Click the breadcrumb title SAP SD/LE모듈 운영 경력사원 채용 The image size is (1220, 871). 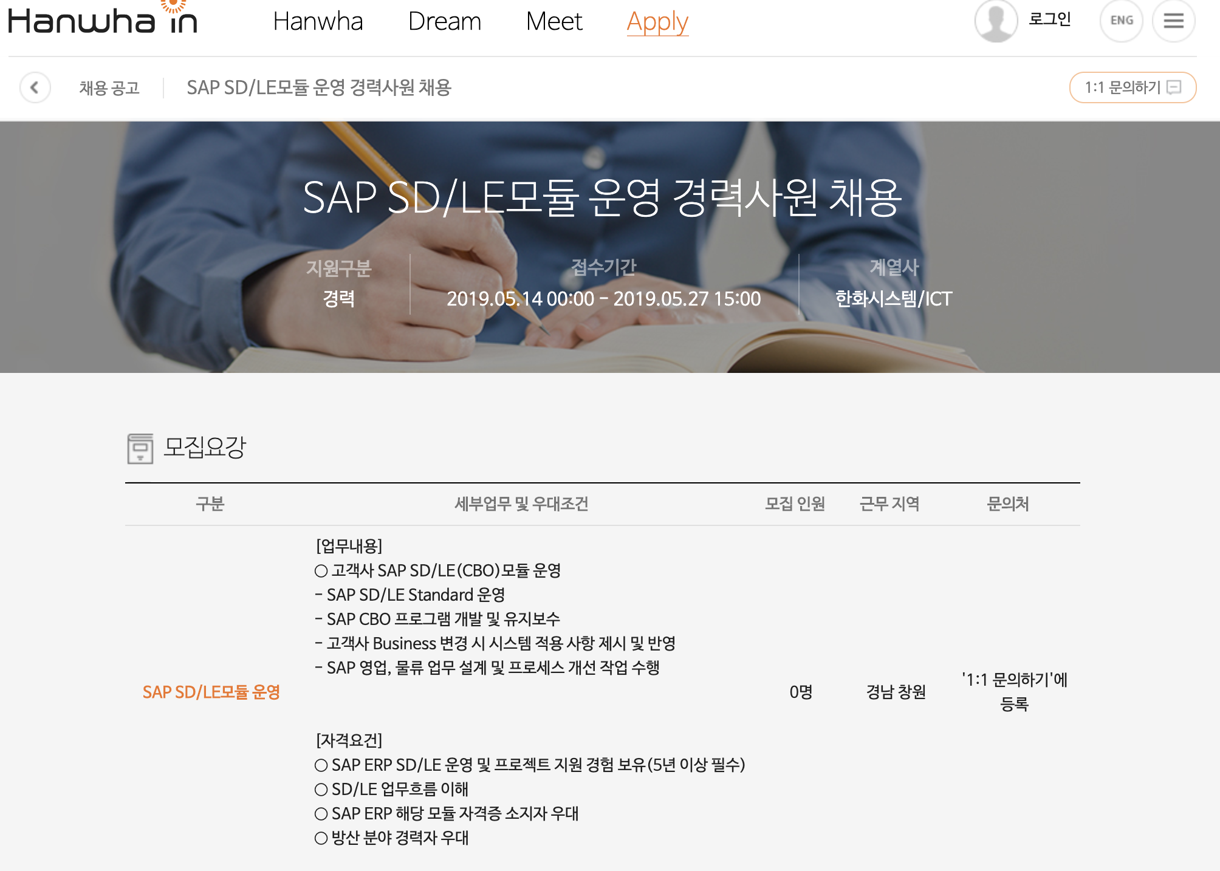319,87
